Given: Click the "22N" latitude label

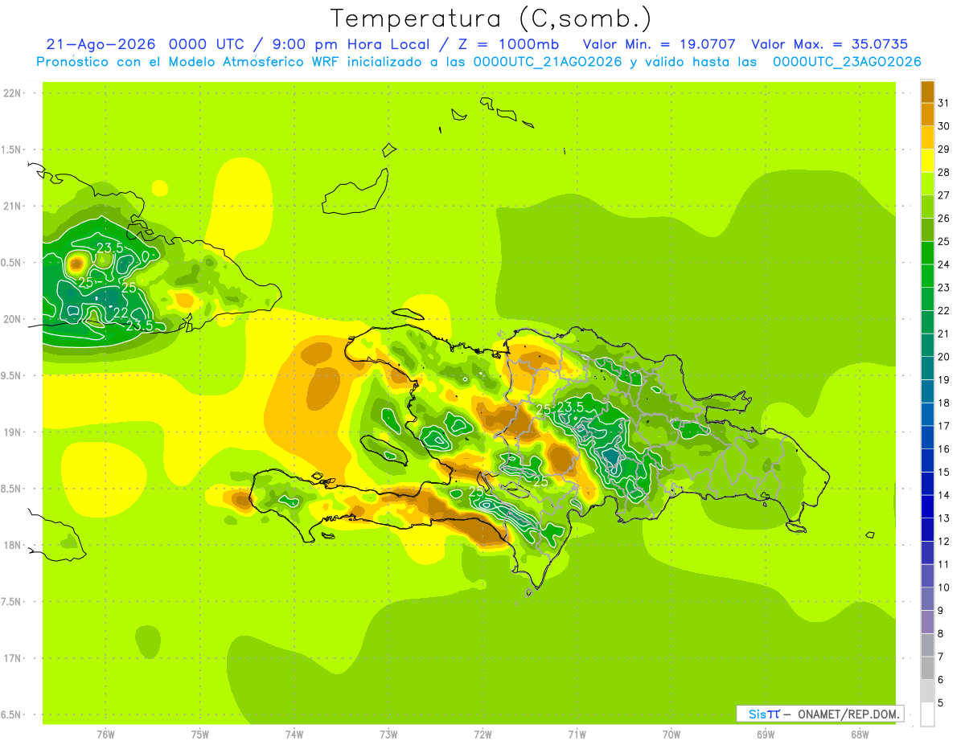Looking at the screenshot, I should [13, 93].
